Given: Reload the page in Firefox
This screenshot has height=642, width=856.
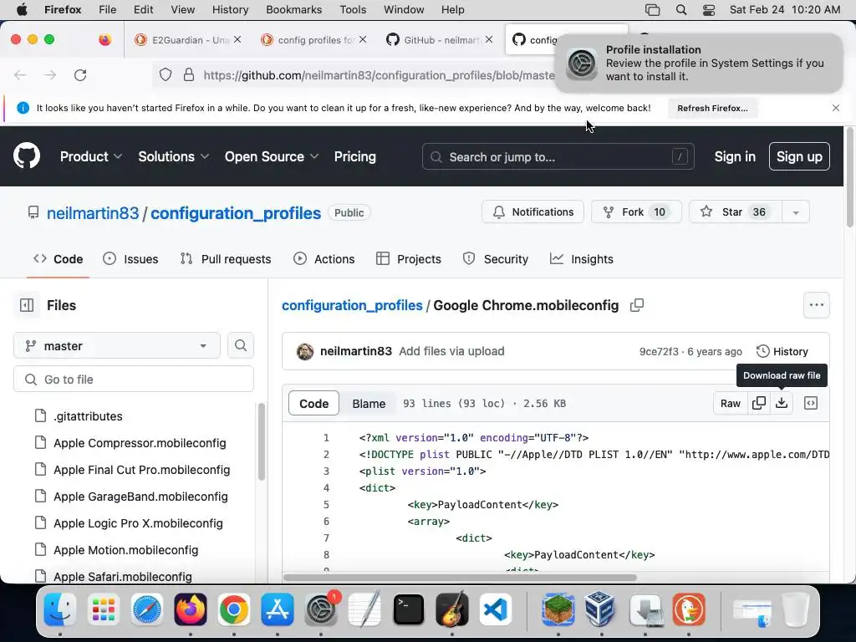Looking at the screenshot, I should click(80, 74).
